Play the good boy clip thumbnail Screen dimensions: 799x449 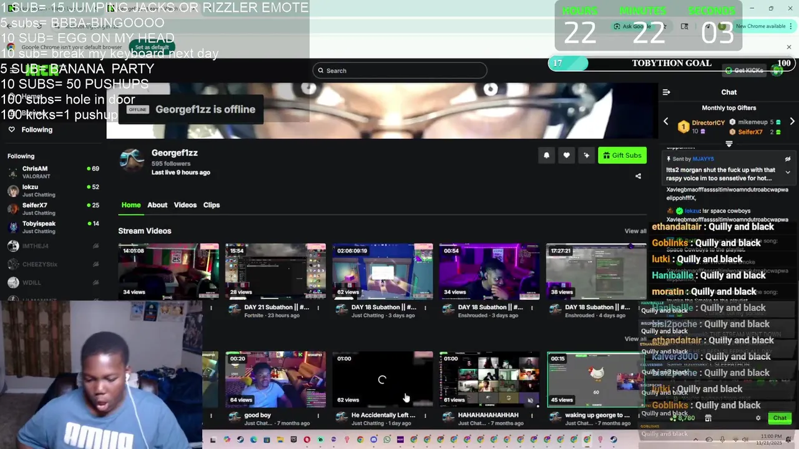pyautogui.click(x=275, y=379)
